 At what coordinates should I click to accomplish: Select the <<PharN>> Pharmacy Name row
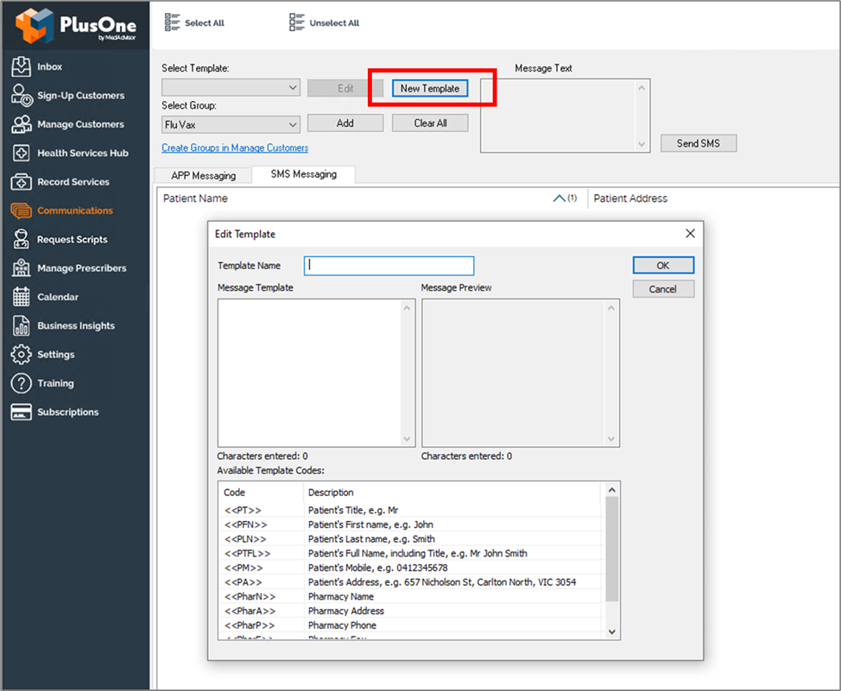(x=411, y=597)
